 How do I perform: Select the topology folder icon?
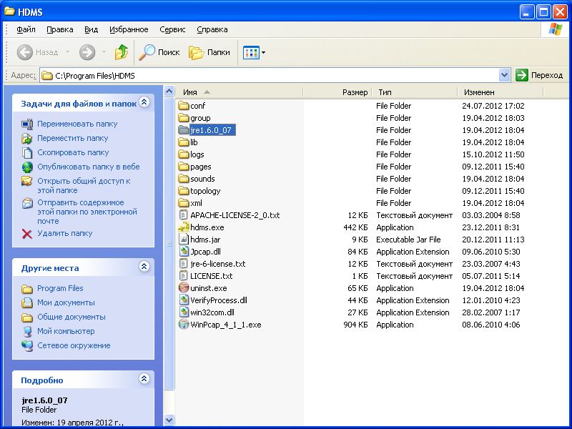pyautogui.click(x=184, y=191)
